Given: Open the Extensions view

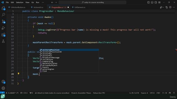Looking at the screenshot, I should click(3, 35).
